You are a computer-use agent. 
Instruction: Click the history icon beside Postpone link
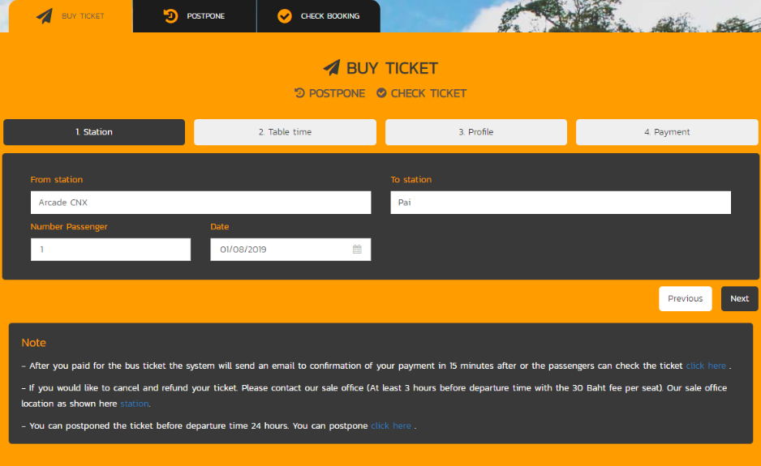point(299,93)
